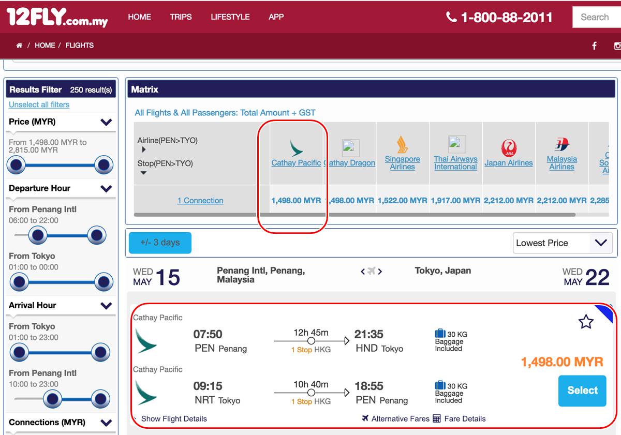Open the Facebook icon in header

(x=594, y=46)
